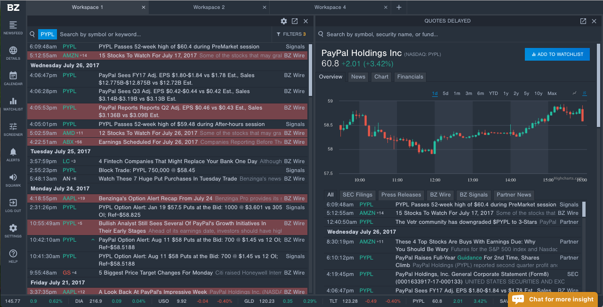
Task: Open the Chart tab for PayPal
Action: tap(382, 77)
